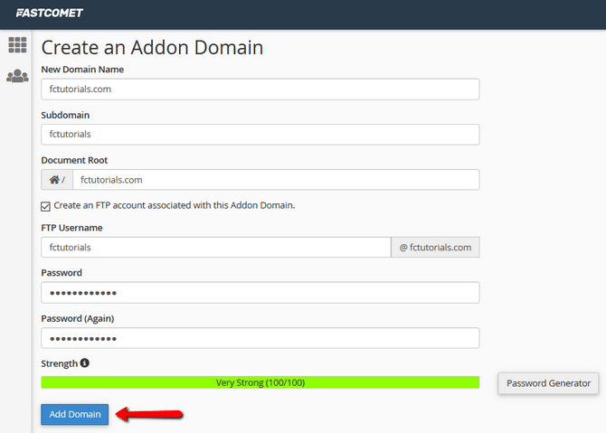Open the Password Generator
The height and width of the screenshot is (433, 606).
pos(548,383)
